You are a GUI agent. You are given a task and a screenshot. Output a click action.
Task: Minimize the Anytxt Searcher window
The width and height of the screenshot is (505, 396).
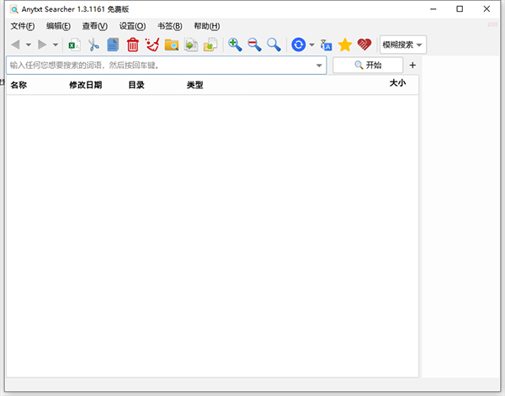[433, 9]
